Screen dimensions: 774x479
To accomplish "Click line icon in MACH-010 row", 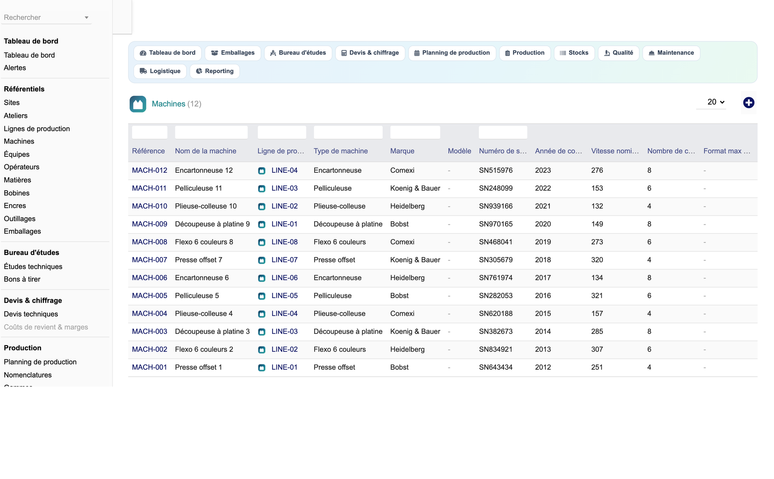I will coord(262,206).
